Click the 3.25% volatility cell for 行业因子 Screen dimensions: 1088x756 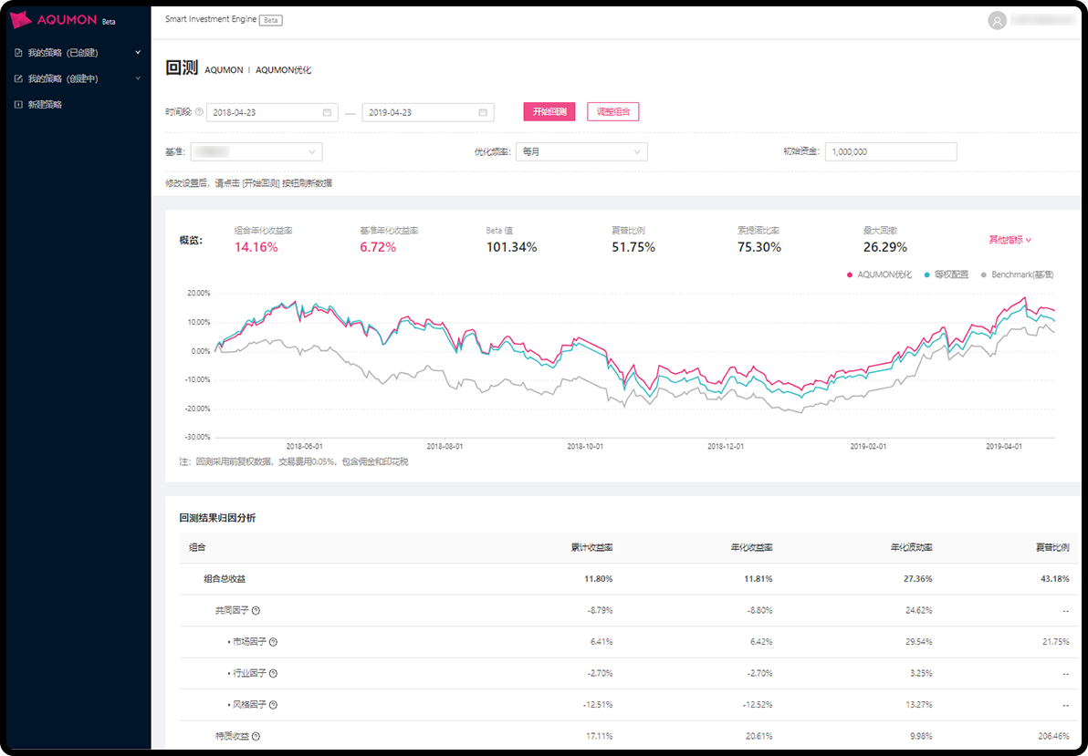(921, 673)
